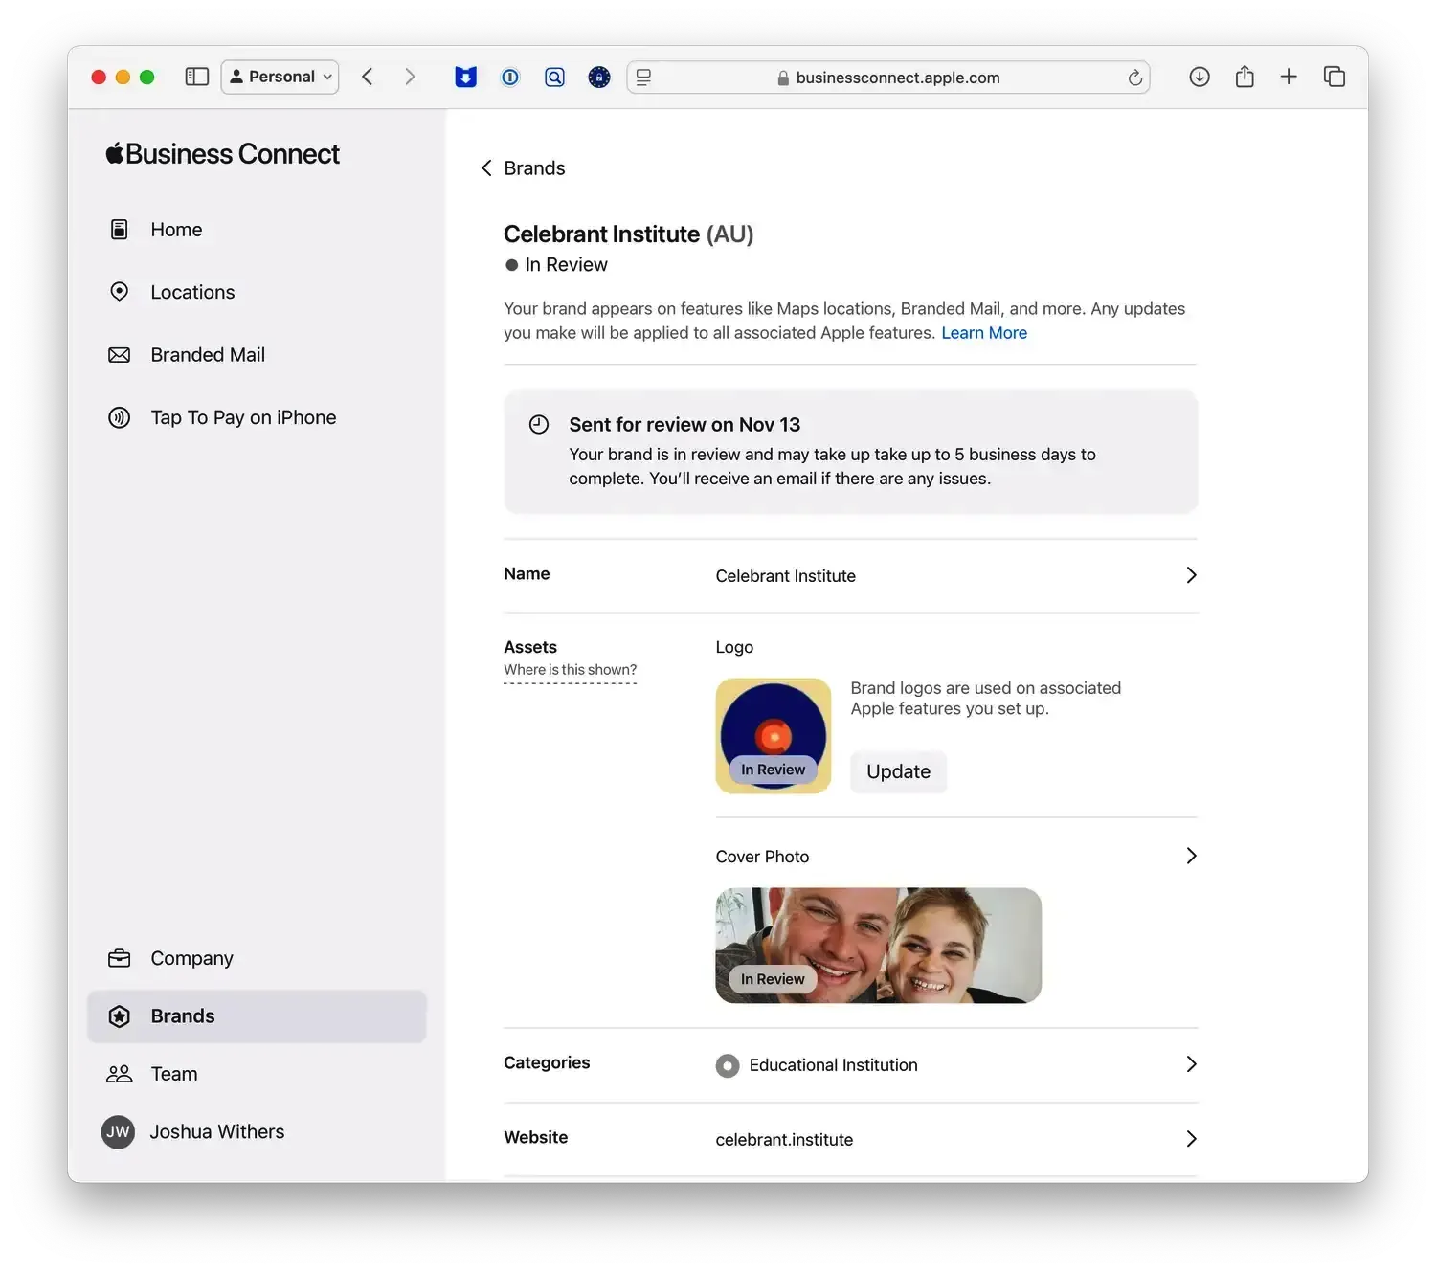Expand the Name row chevron
Image resolution: width=1436 pixels, height=1272 pixels.
coord(1191,575)
